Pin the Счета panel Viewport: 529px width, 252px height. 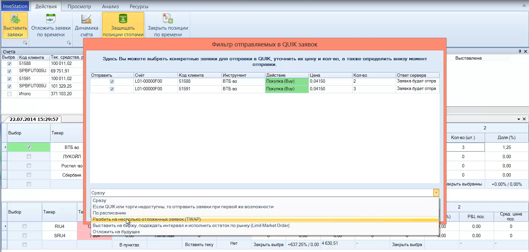[520, 51]
